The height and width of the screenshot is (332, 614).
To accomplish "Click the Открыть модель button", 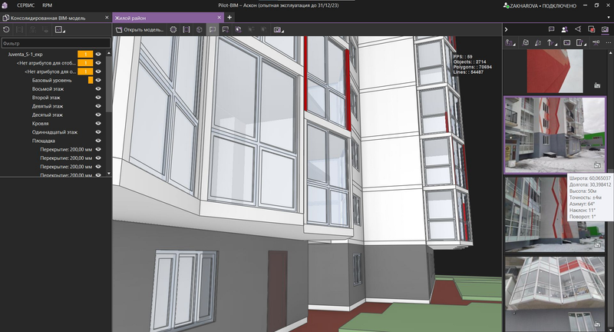I will pos(140,29).
